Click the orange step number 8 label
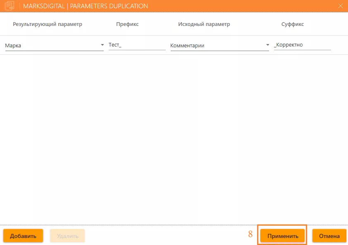The image size is (348, 245). (x=250, y=235)
